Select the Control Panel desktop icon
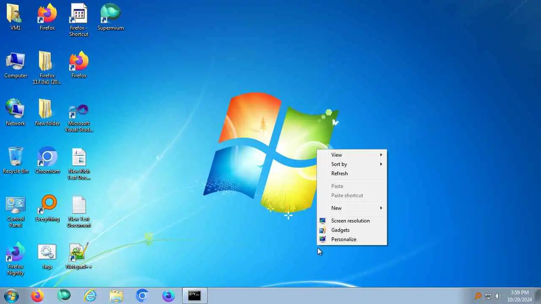The height and width of the screenshot is (304, 541). point(15,211)
